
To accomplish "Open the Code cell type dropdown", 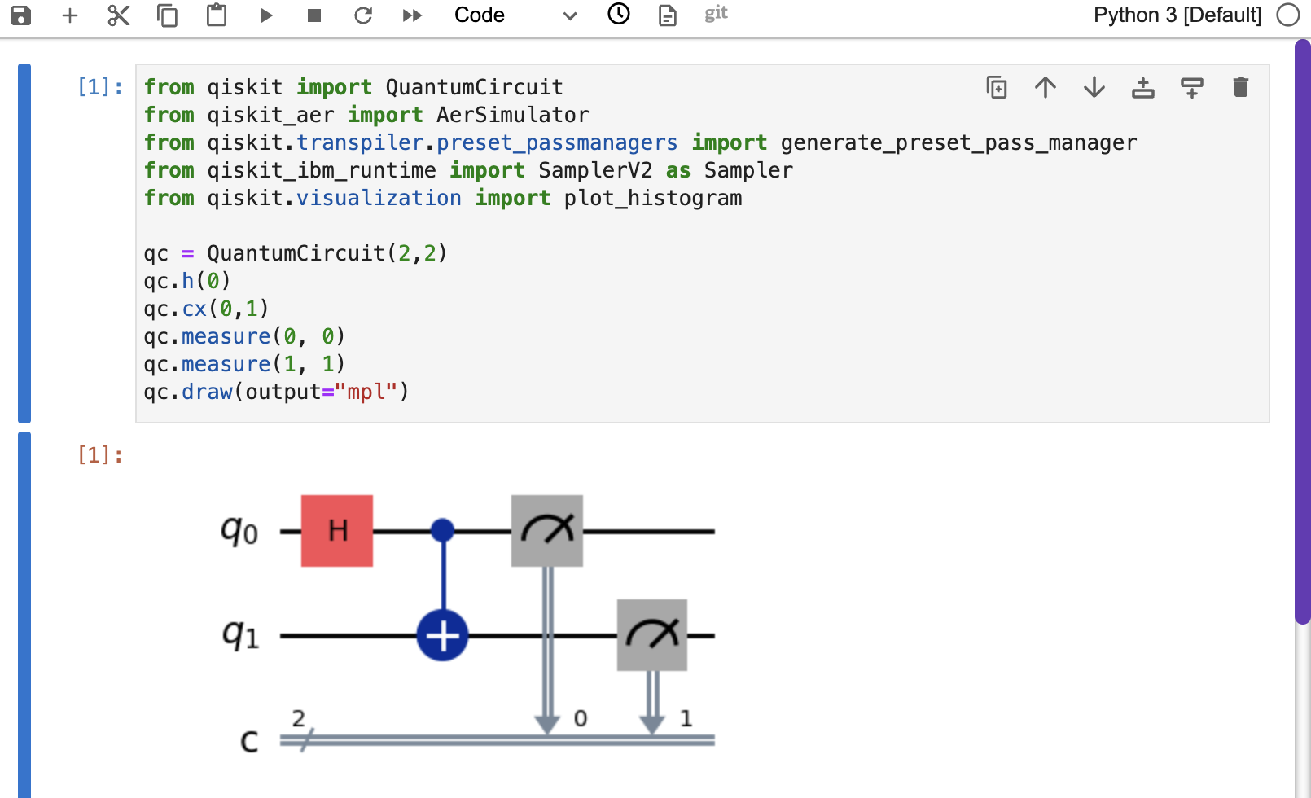I will [x=515, y=15].
